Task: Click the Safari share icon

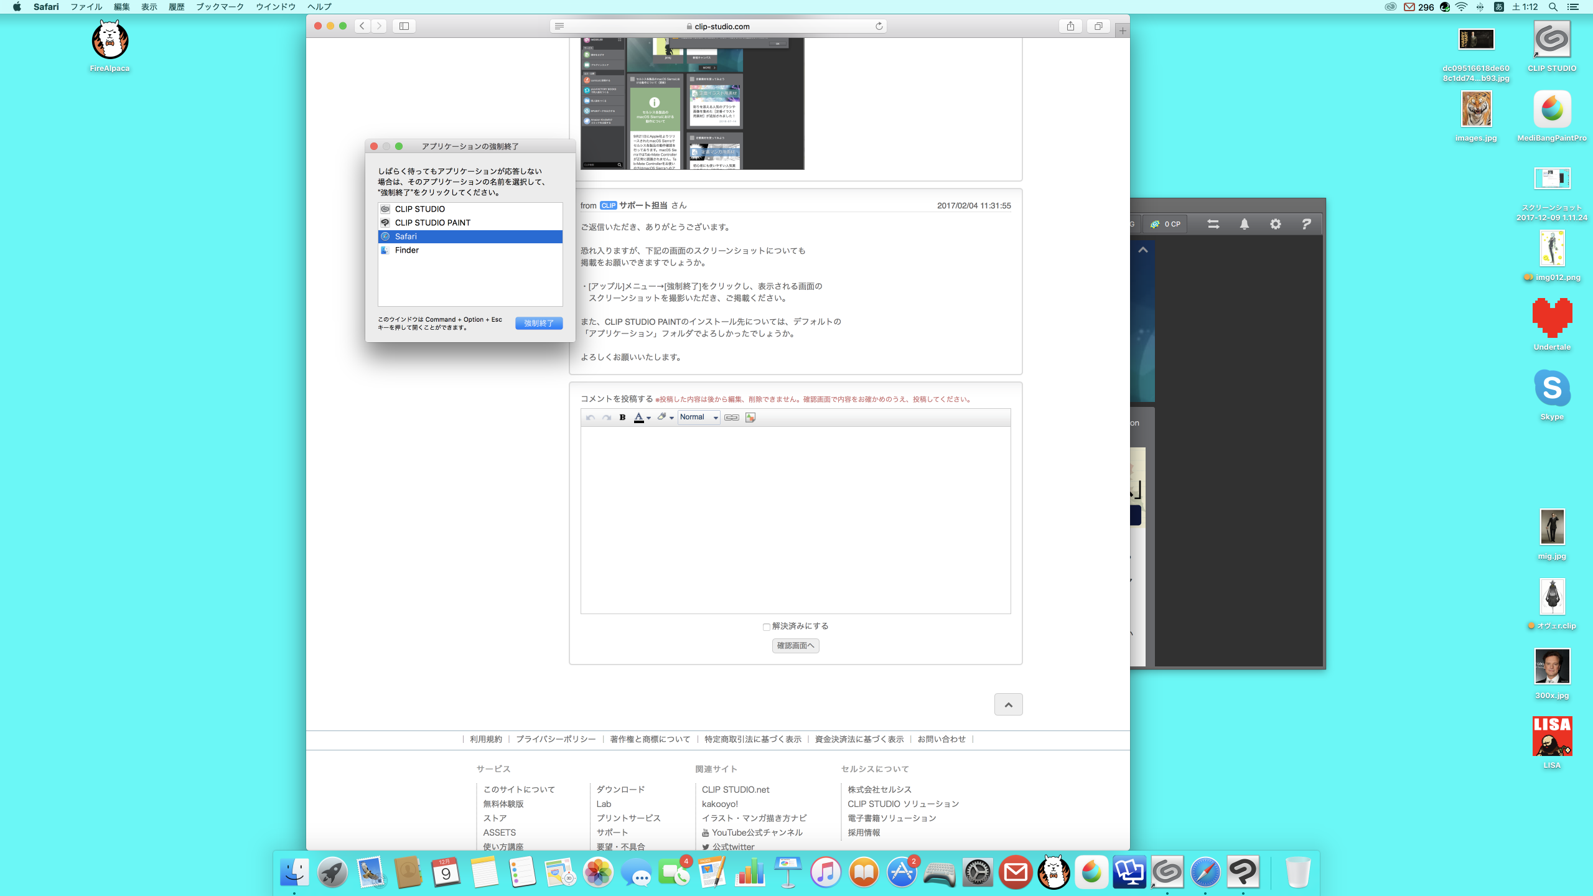Action: tap(1070, 26)
